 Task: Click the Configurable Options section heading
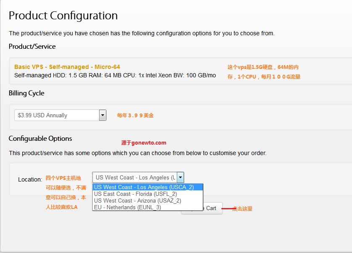pyautogui.click(x=40, y=139)
